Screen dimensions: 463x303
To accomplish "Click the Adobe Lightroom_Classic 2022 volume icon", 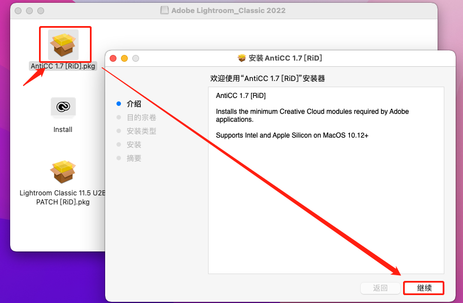I will 165,10.
